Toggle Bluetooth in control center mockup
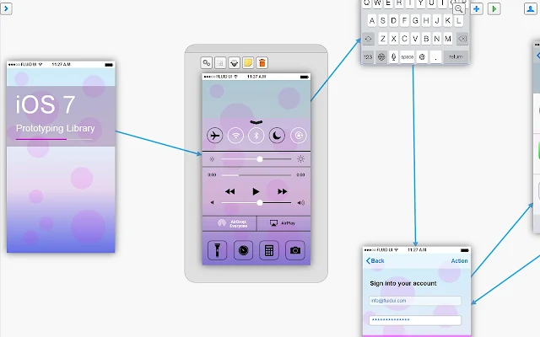 coord(256,136)
